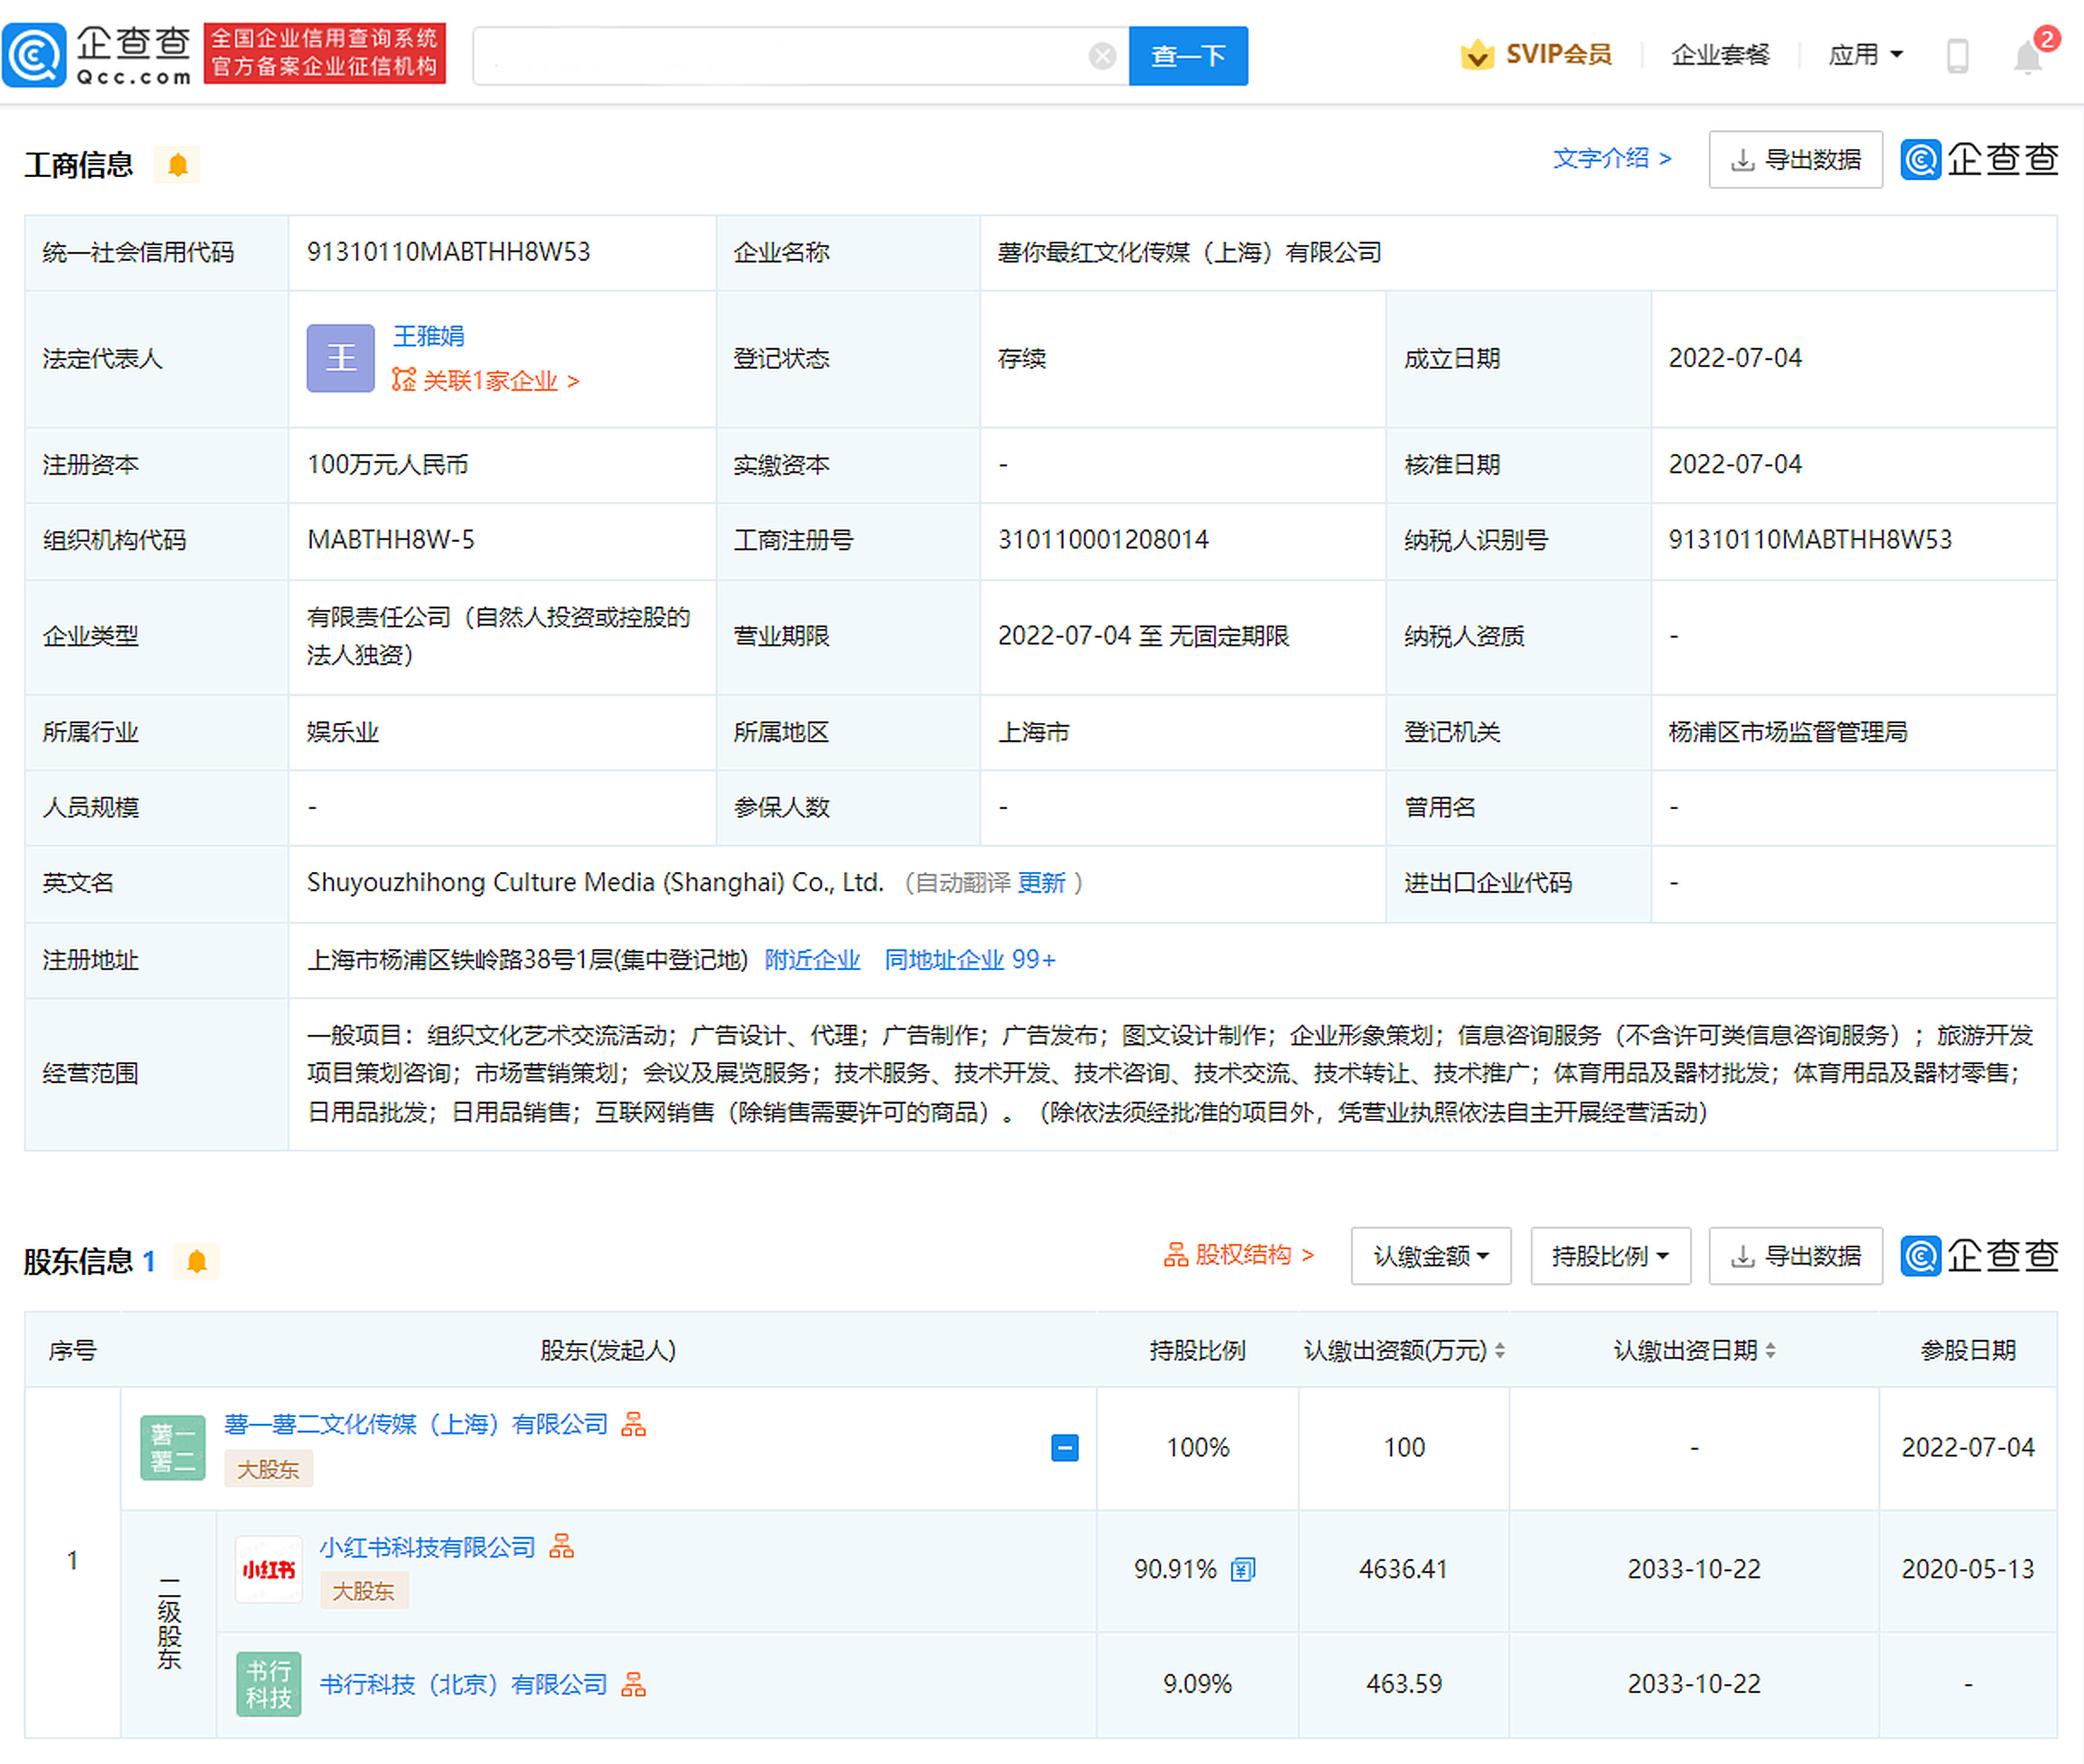Open the mobile phone app icon
Viewport: 2084px width, 1764px height.
[1958, 55]
